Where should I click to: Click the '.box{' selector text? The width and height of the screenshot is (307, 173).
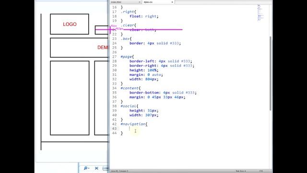[126, 38]
